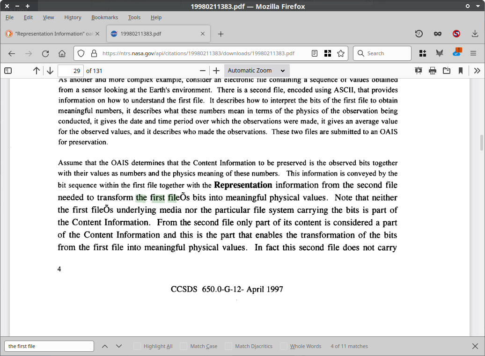485x356 pixels.
Task: Bookmark this page with star icon
Action: pos(341,53)
